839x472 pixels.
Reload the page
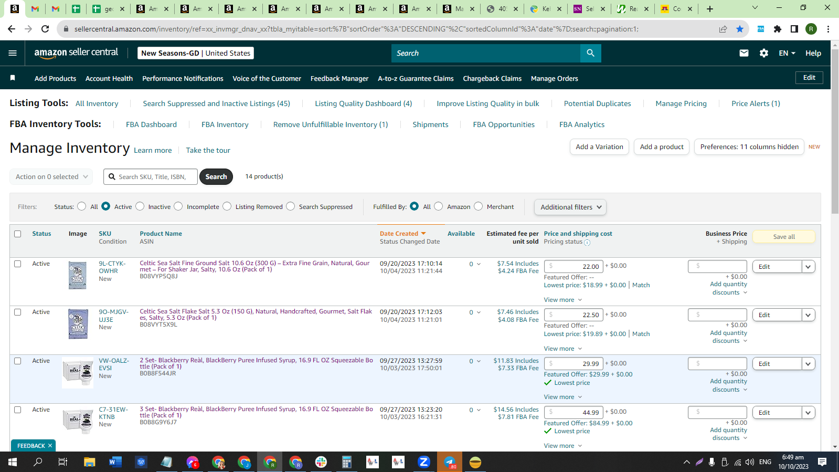click(45, 29)
